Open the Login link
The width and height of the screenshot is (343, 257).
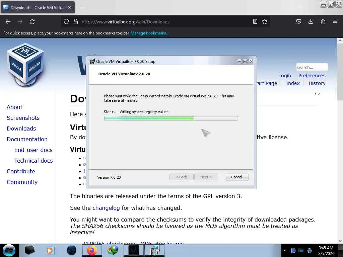[285, 76]
